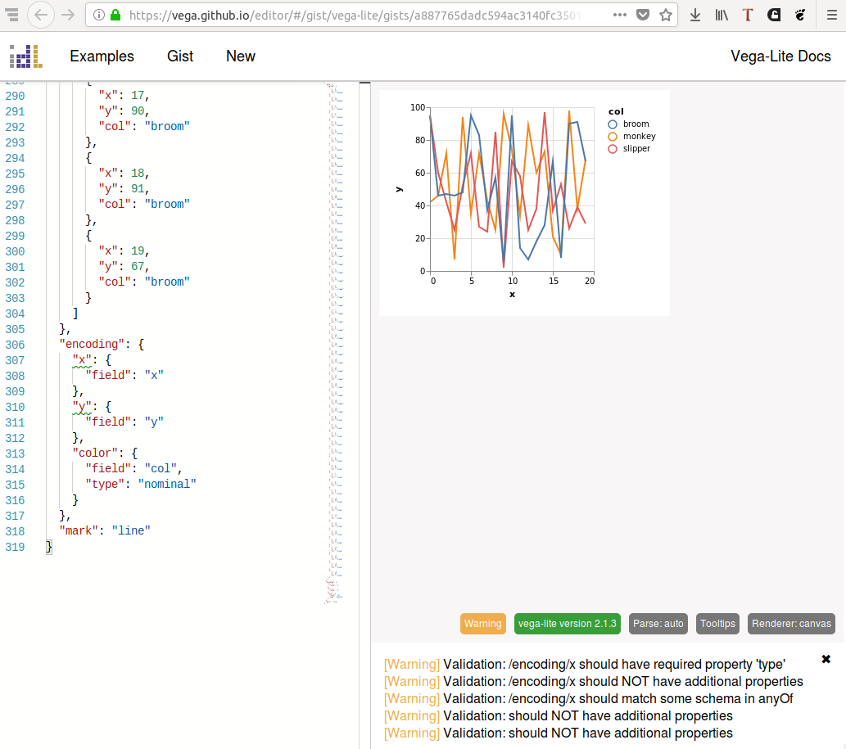The image size is (846, 749).
Task: Click the closing brace on line 319
Action: point(48,546)
